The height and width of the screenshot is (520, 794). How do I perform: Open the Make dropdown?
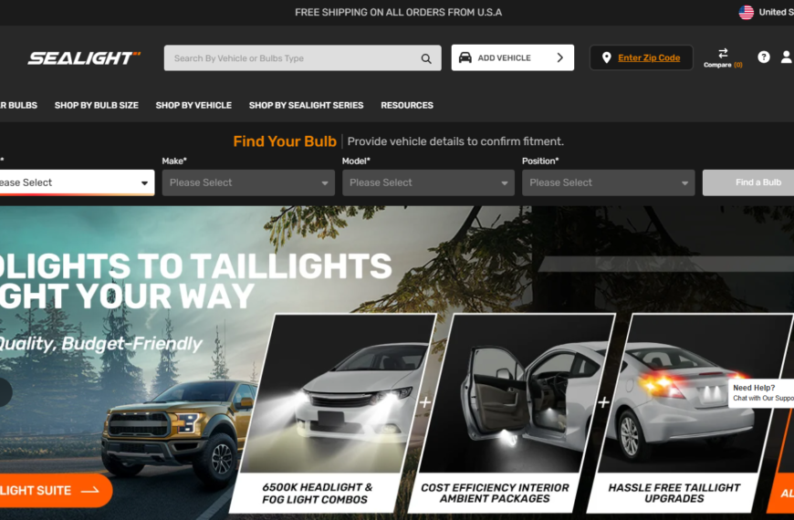click(248, 182)
